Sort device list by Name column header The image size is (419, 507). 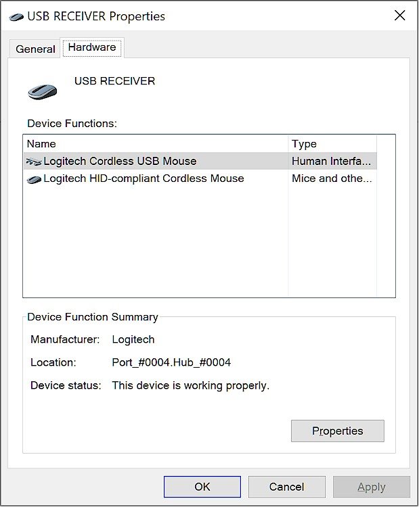point(156,144)
